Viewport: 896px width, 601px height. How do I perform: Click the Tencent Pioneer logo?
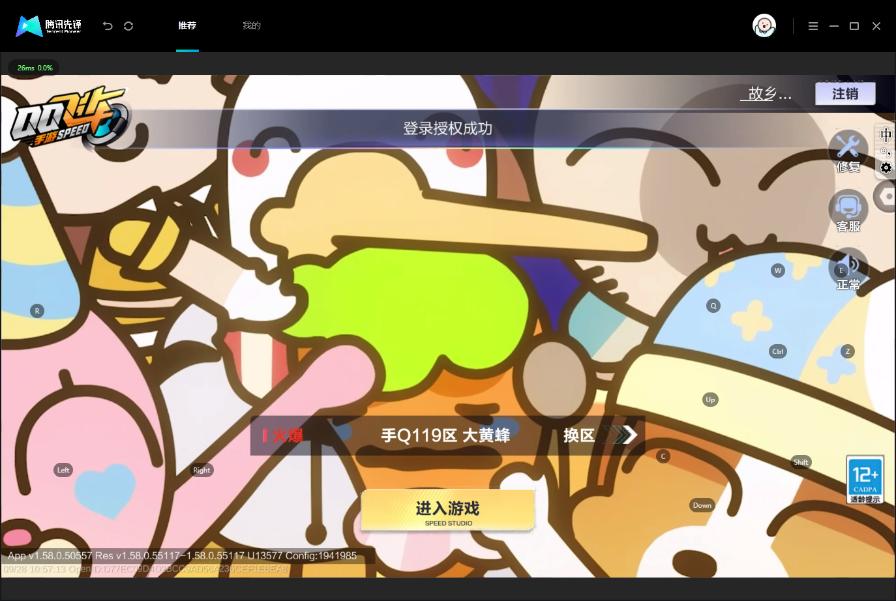(49, 26)
